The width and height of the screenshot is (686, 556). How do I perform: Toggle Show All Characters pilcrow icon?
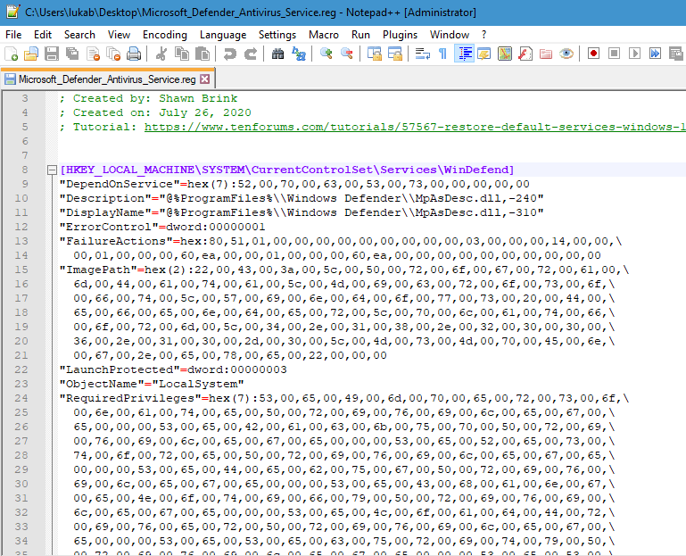[x=442, y=54]
